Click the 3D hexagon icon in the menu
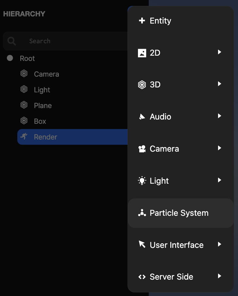 tap(142, 84)
